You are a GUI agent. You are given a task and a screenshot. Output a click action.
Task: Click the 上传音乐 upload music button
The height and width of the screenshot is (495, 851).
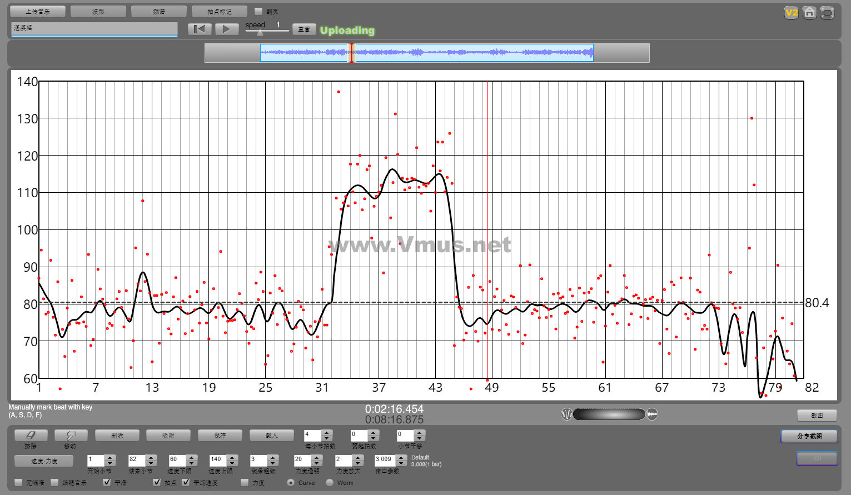click(x=38, y=11)
